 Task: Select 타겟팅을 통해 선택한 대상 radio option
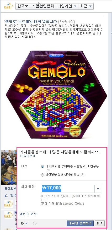coord(42,175)
